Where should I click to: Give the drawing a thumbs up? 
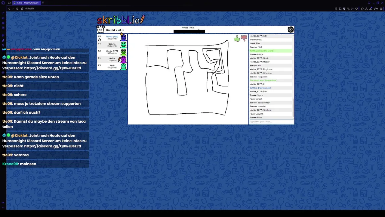237,39
